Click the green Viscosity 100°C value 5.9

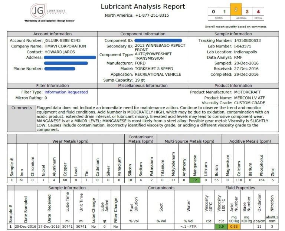coord(221,226)
